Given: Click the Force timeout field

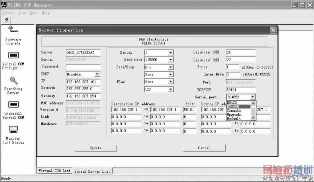Looking at the screenshot, I should (232, 67).
